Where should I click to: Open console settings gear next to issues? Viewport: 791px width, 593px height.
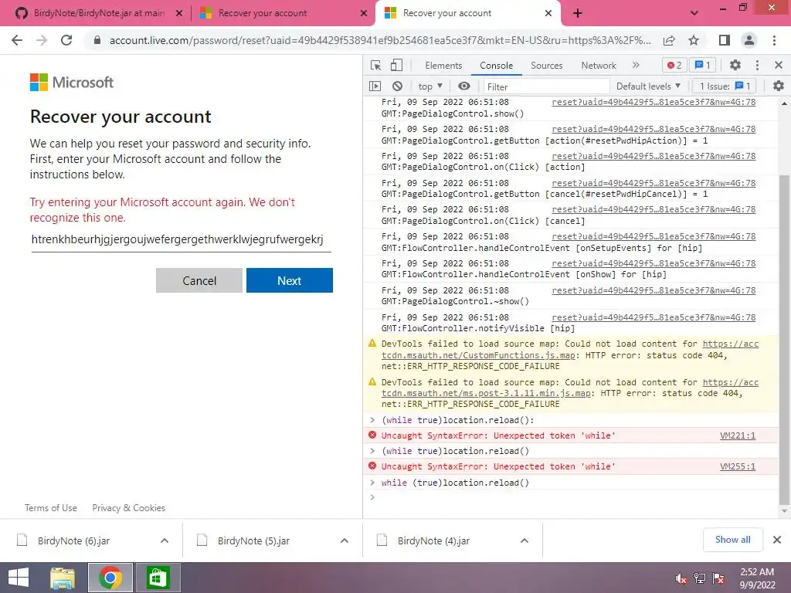pos(779,86)
